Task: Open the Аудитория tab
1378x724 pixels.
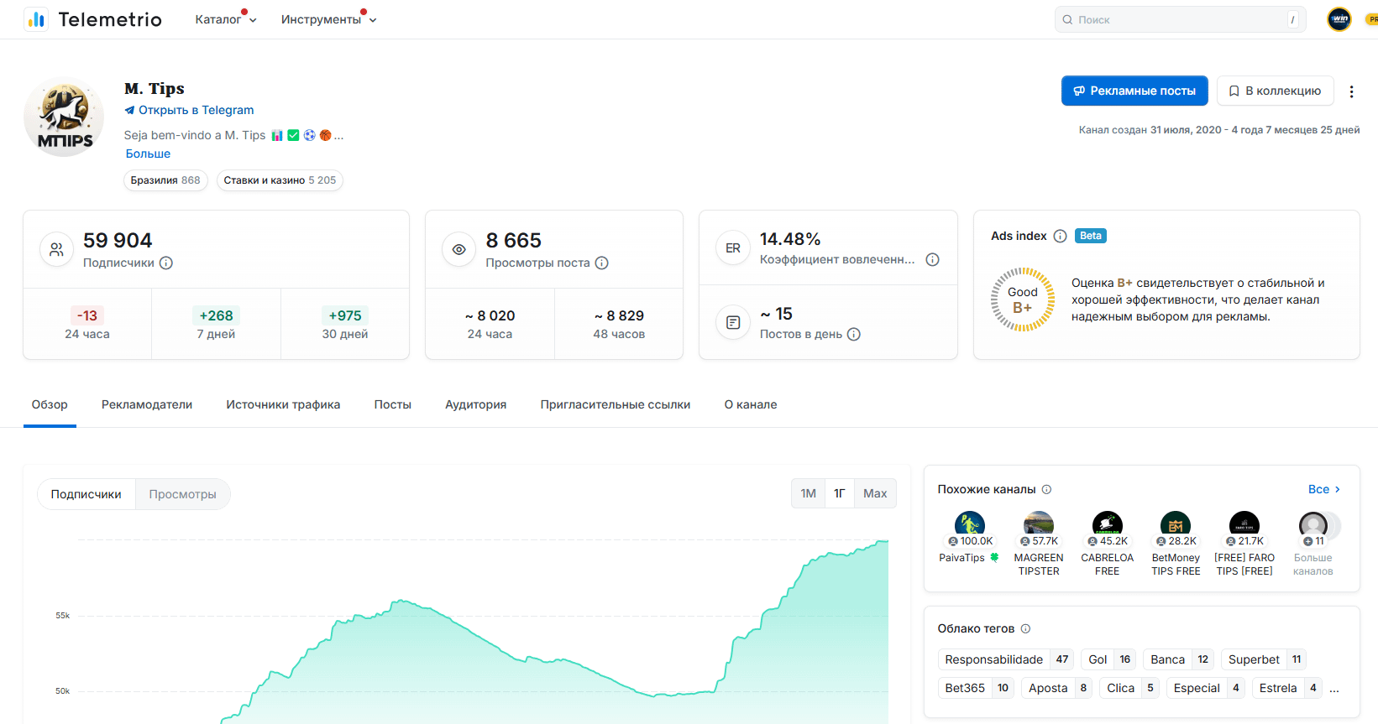Action: [475, 405]
